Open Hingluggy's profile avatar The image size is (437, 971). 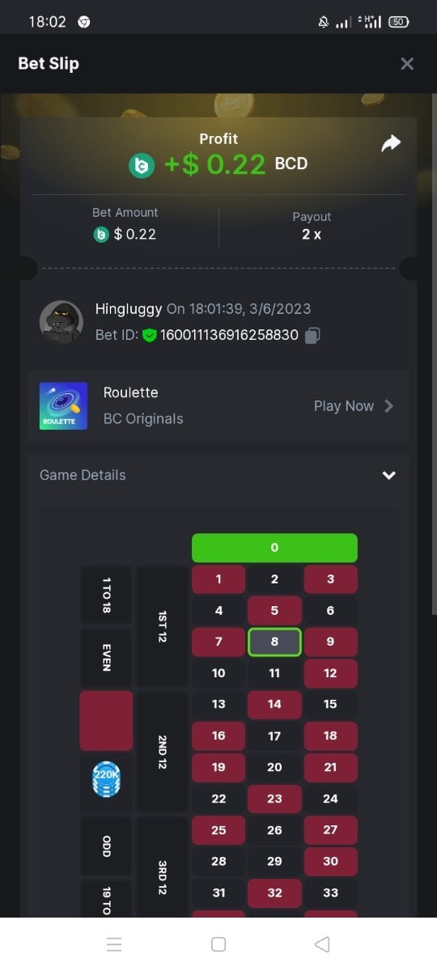tap(62, 321)
